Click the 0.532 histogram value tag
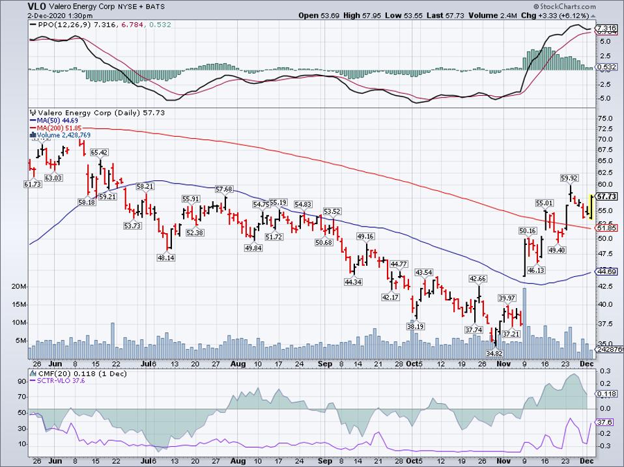 point(608,67)
